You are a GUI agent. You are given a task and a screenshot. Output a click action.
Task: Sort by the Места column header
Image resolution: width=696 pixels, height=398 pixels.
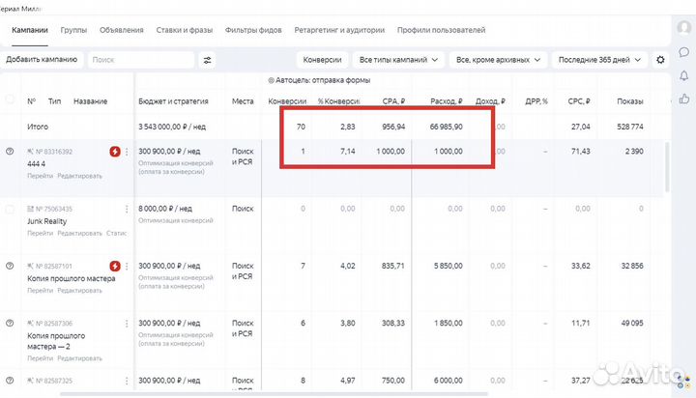tap(243, 101)
